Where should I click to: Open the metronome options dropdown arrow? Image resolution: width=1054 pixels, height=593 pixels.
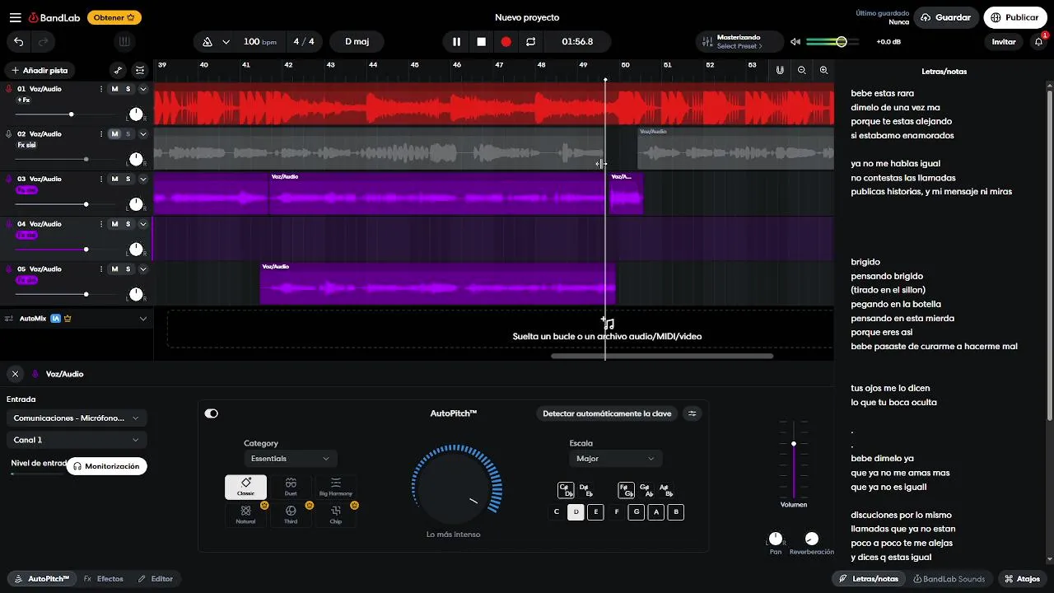click(226, 41)
